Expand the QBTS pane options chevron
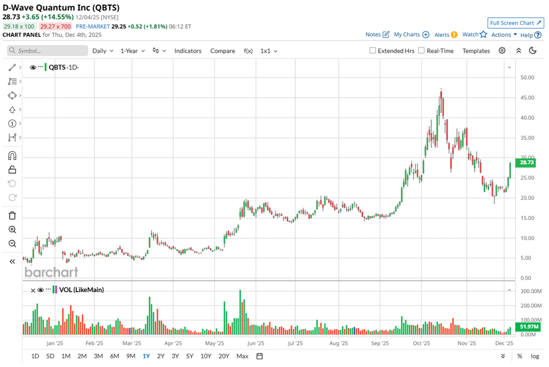The width and height of the screenshot is (549, 367). [x=509, y=67]
